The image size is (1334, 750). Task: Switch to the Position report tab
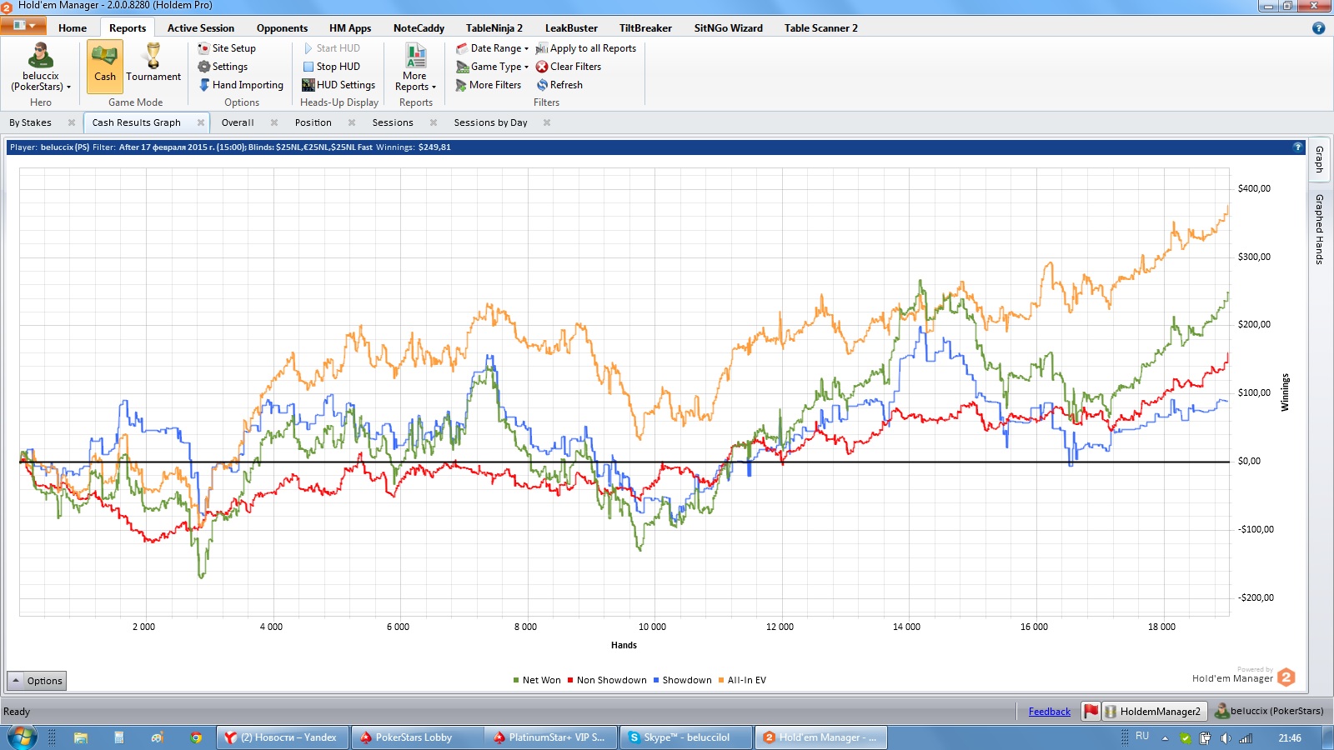[313, 122]
